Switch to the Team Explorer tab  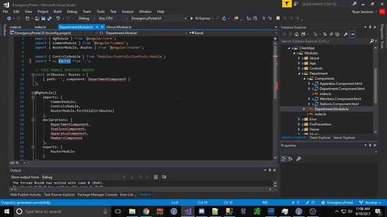[320, 138]
